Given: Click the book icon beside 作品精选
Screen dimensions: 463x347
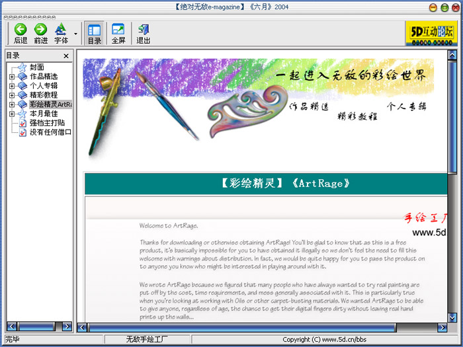Looking at the screenshot, I should (x=22, y=77).
